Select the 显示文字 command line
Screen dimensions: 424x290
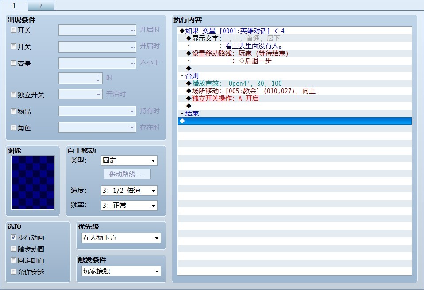coord(295,38)
